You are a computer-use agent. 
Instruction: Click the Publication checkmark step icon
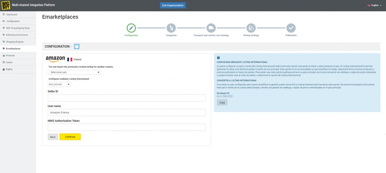coord(291,28)
